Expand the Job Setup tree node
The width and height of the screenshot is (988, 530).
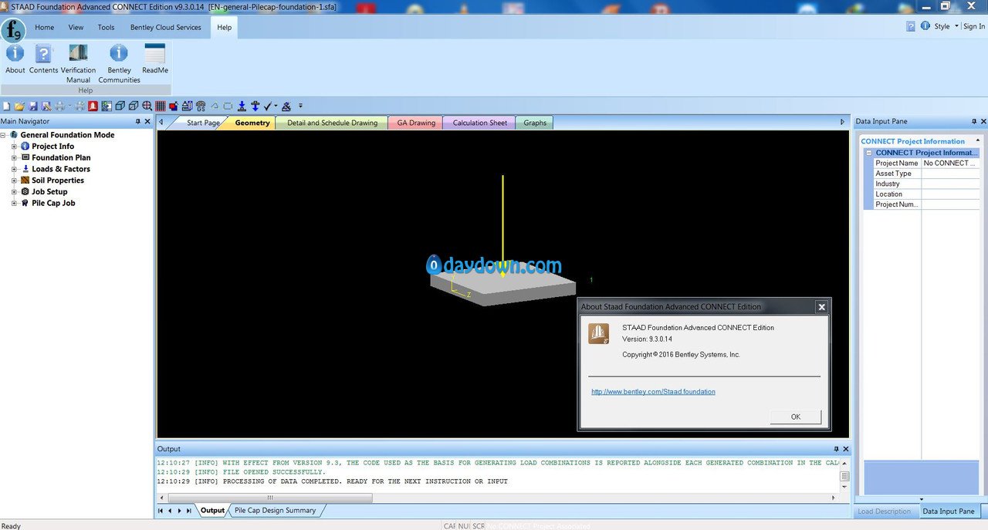point(14,192)
